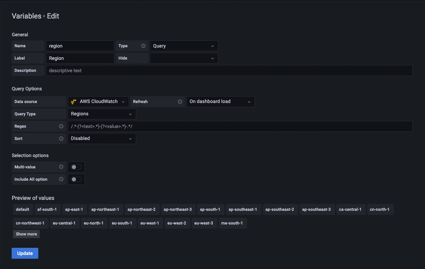This screenshot has height=269, width=425.
Task: Click Show more to reveal additional regions
Action: tap(26, 234)
